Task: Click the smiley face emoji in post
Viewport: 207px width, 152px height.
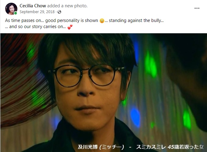Action: tap(102, 21)
